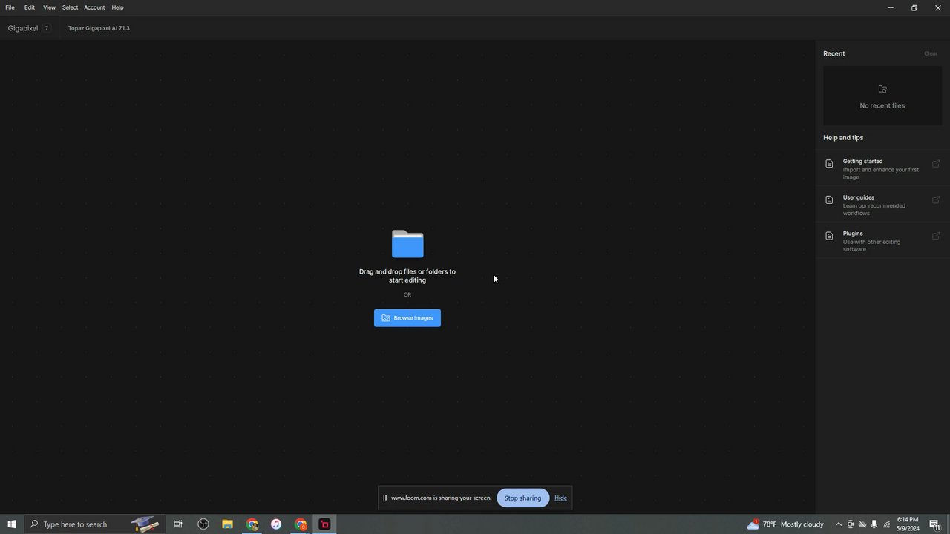The width and height of the screenshot is (950, 534).
Task: Select the Topaz Gigapixel AI 7.1.3 title
Action: 99,28
